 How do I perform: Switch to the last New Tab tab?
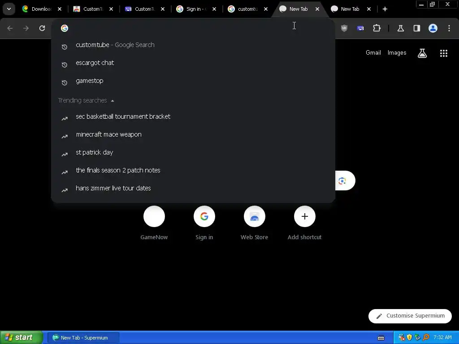click(350, 9)
